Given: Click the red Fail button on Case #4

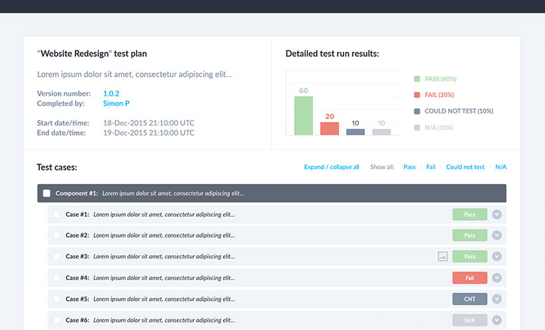Looking at the screenshot, I should click(469, 278).
